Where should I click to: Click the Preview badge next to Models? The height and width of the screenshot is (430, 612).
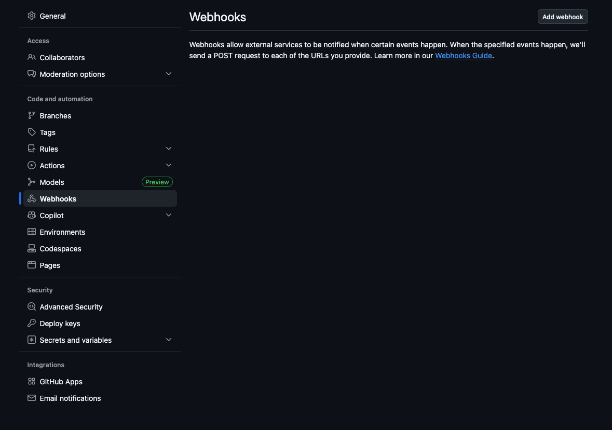(x=157, y=182)
